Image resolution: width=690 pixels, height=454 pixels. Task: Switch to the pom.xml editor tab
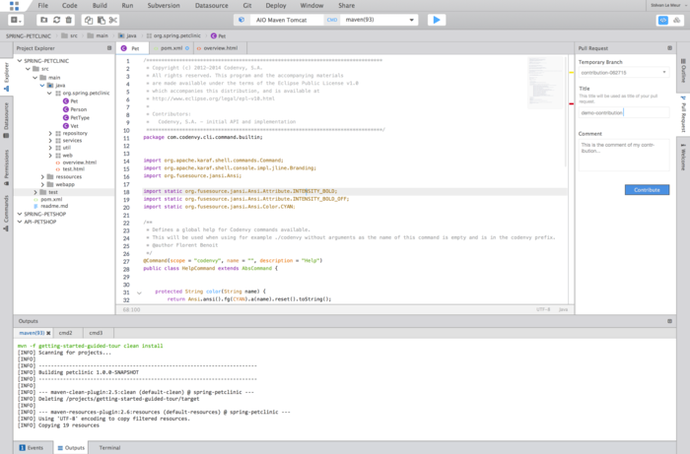tap(172, 47)
